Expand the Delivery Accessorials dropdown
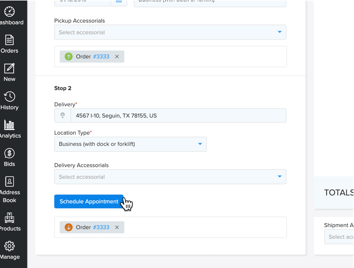This screenshot has height=268, width=354. pyautogui.click(x=170, y=177)
